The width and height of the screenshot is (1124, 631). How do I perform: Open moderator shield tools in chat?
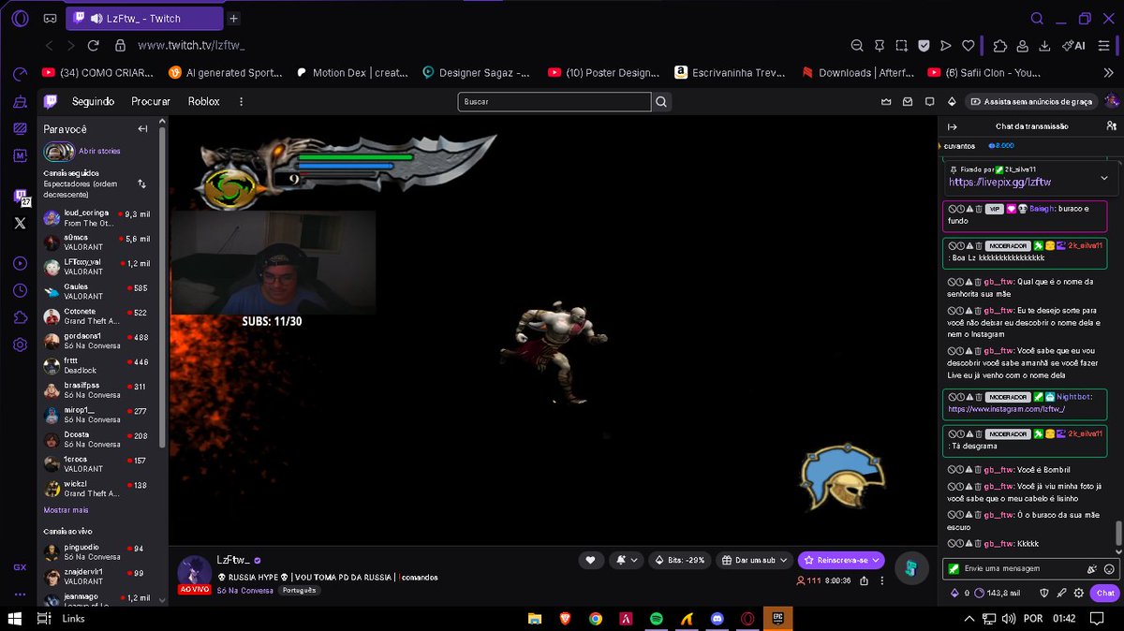pyautogui.click(x=1044, y=593)
